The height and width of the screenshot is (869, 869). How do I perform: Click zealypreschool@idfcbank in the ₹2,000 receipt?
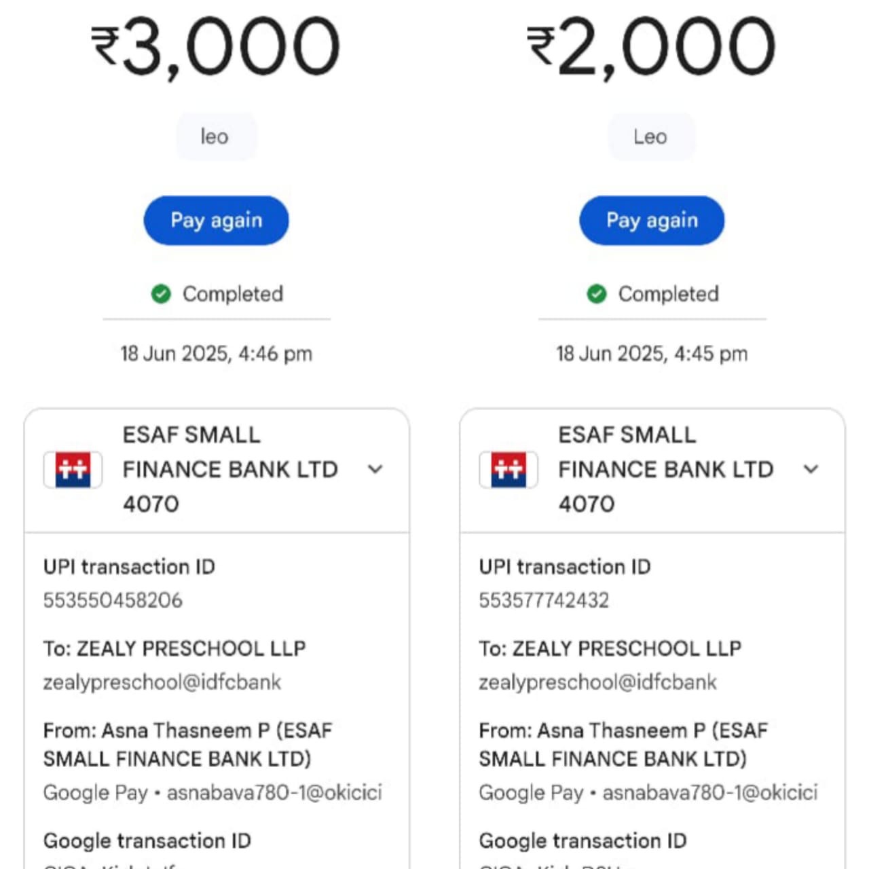coord(597,682)
